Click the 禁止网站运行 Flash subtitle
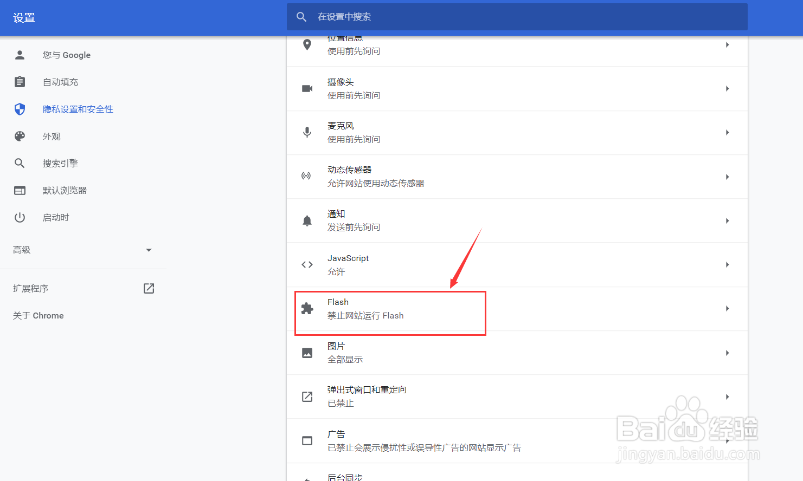 tap(365, 315)
